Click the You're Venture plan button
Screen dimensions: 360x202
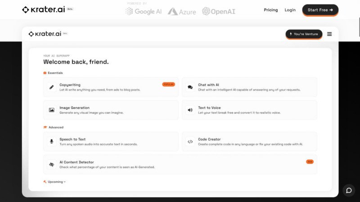click(x=304, y=34)
